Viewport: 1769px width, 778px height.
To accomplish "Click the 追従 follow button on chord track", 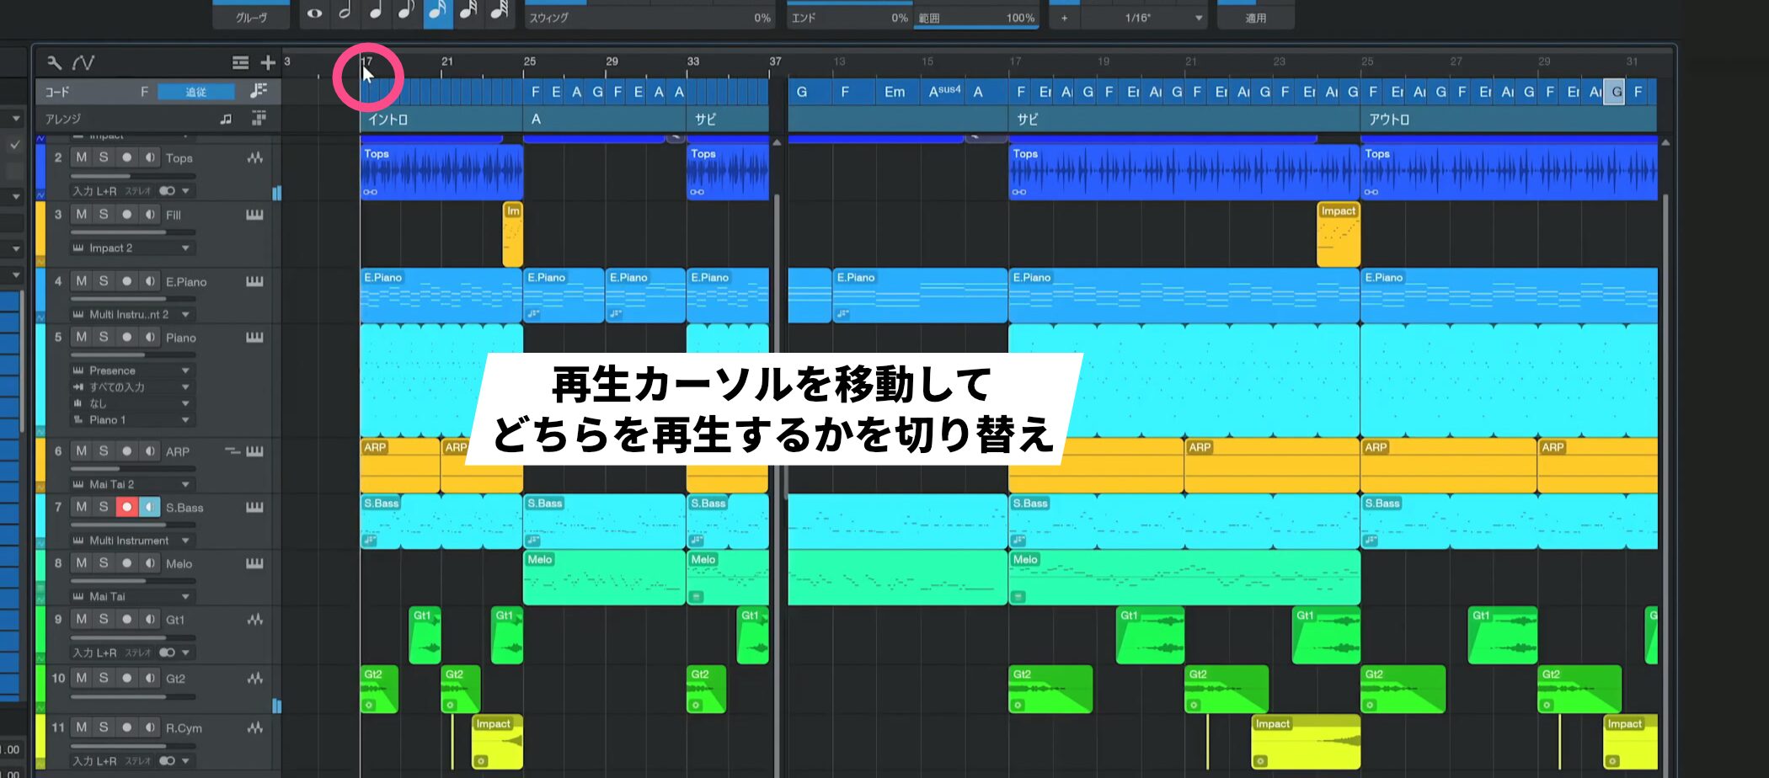I will coord(195,92).
